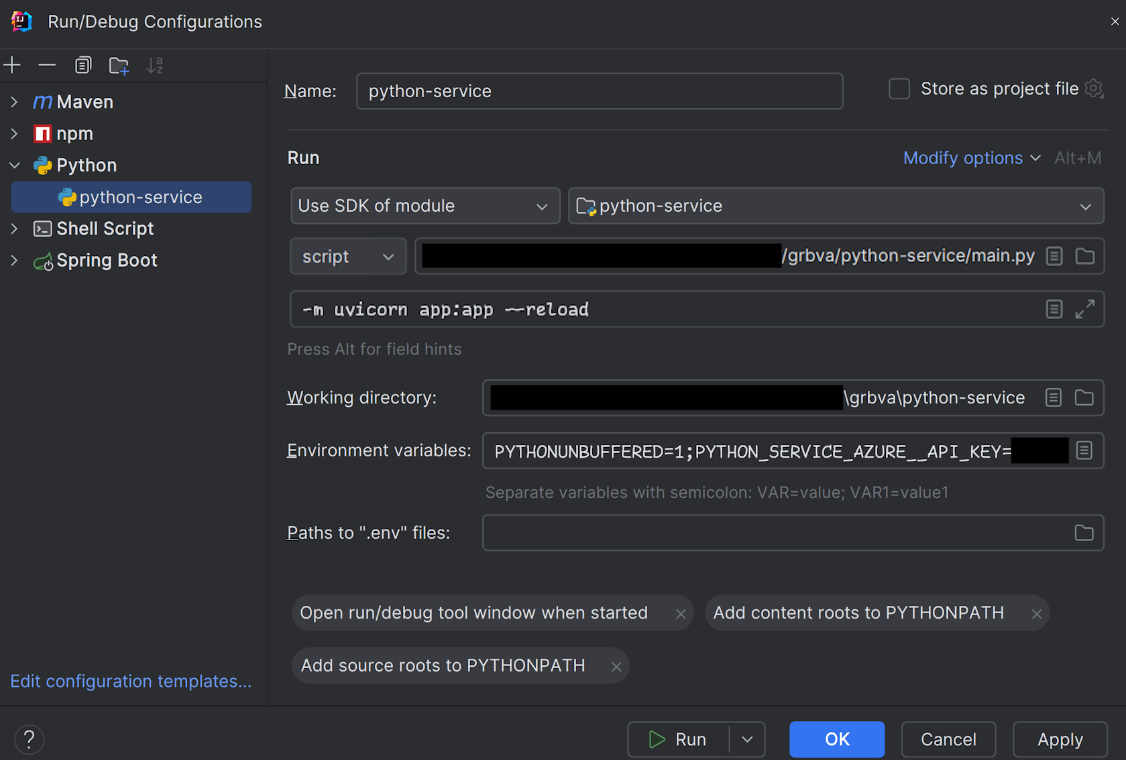Browse for the working directory folder
Viewport: 1126px width, 760px height.
(1084, 397)
